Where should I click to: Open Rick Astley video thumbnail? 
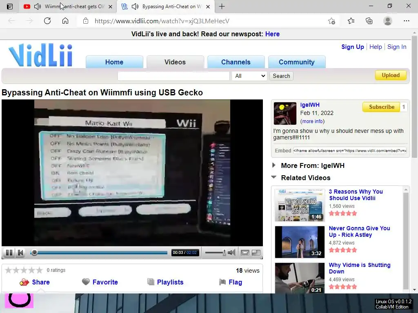pos(300,242)
